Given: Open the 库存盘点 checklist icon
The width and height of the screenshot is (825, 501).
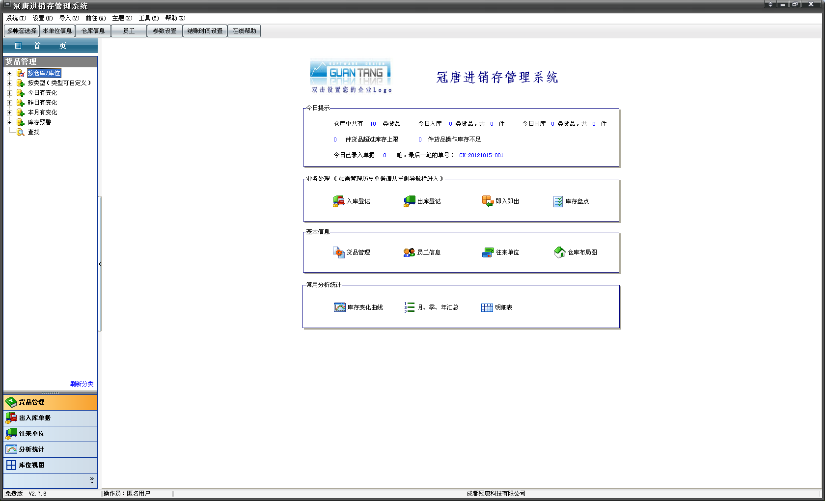Looking at the screenshot, I should pyautogui.click(x=558, y=201).
